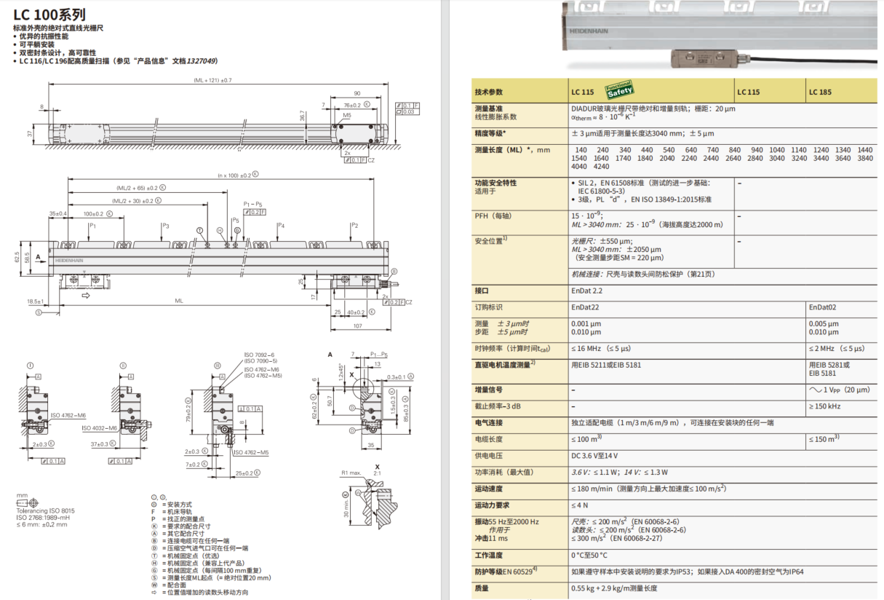884x600 pixels.
Task: Click the interface value "EnDat 2.2"
Action: (586, 291)
